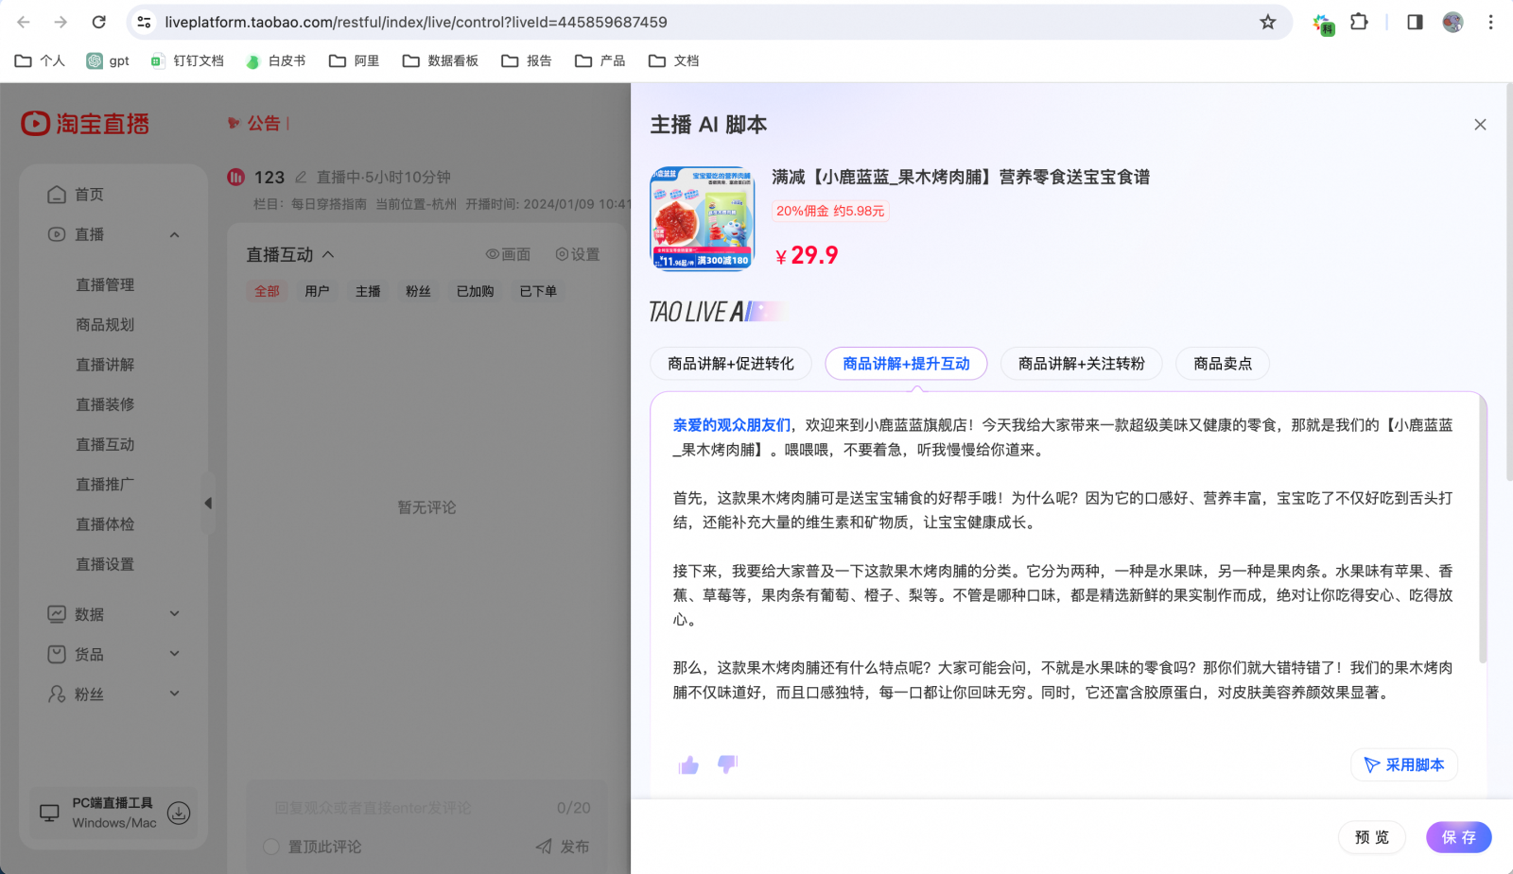The width and height of the screenshot is (1513, 874).
Task: Open 直播推广 in the sidebar
Action: [105, 485]
